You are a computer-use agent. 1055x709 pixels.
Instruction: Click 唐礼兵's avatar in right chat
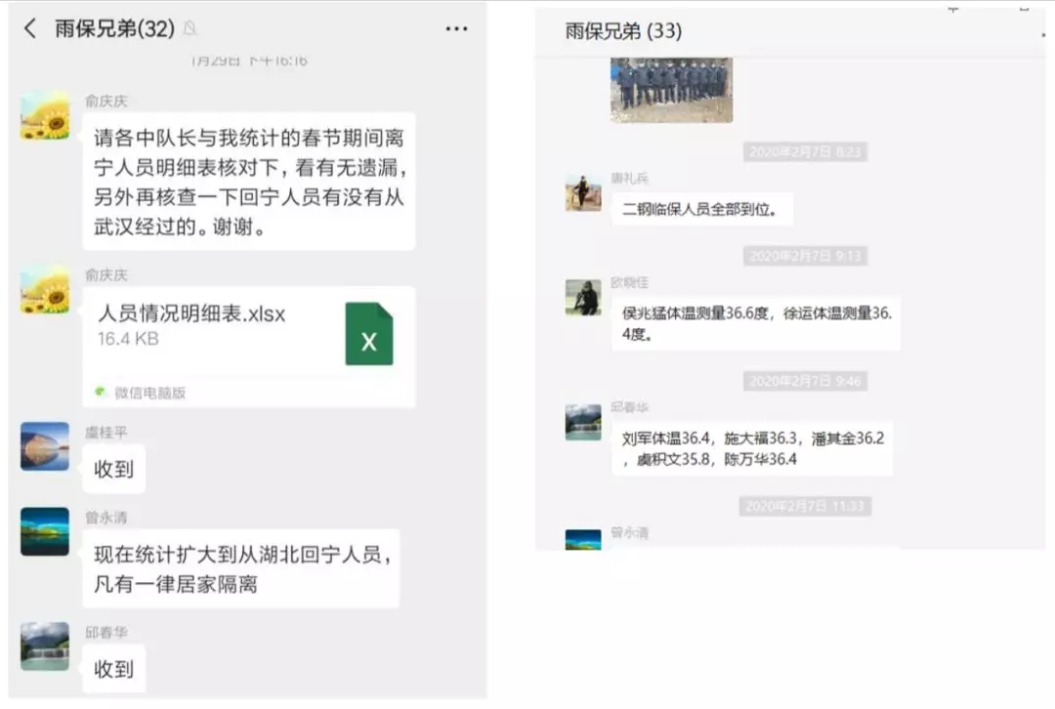click(583, 192)
